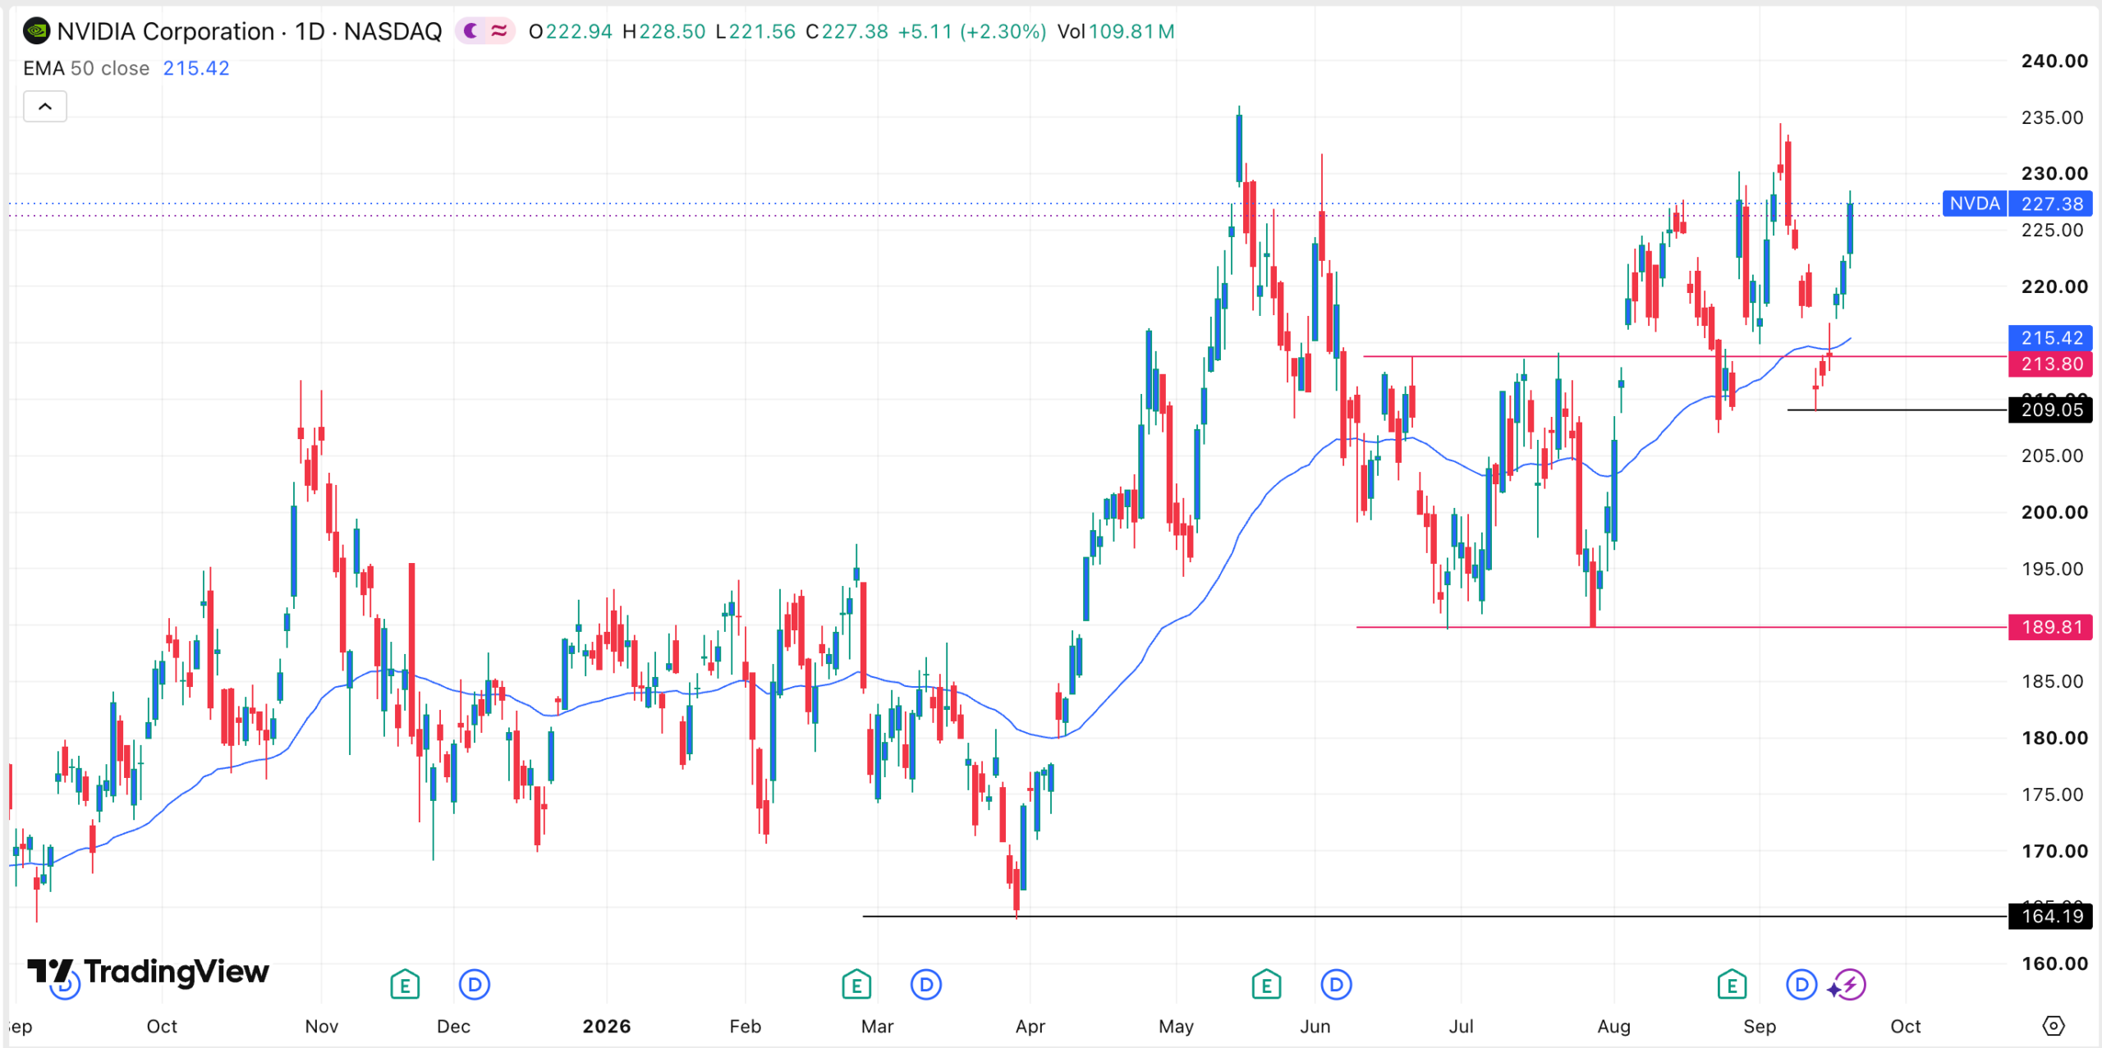Click the NVIDIA logo icon

(36, 31)
